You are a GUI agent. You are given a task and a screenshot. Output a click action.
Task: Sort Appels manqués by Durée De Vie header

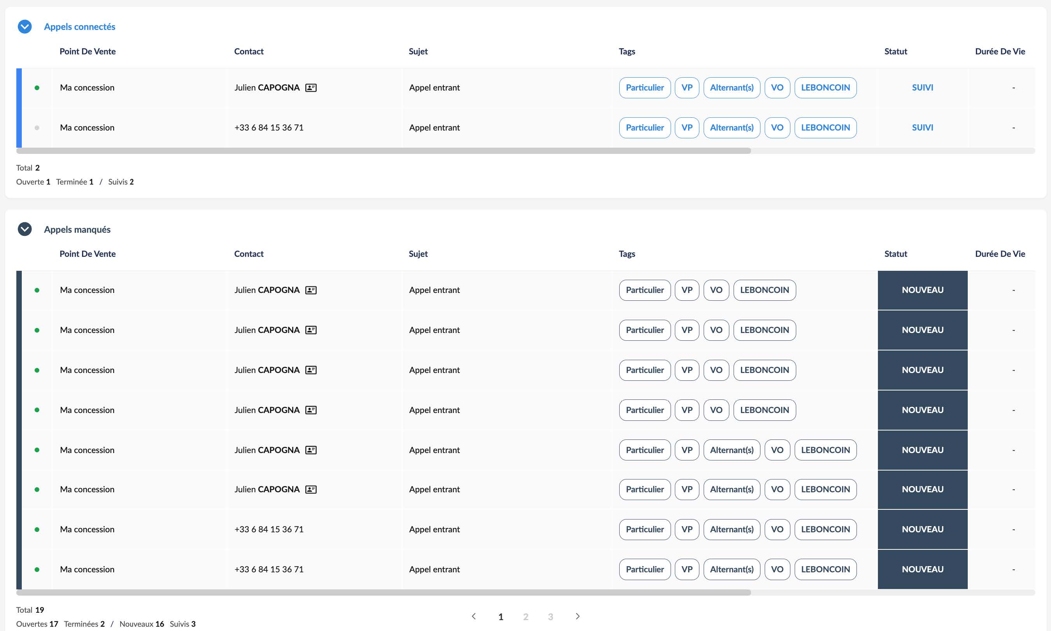(x=1000, y=254)
